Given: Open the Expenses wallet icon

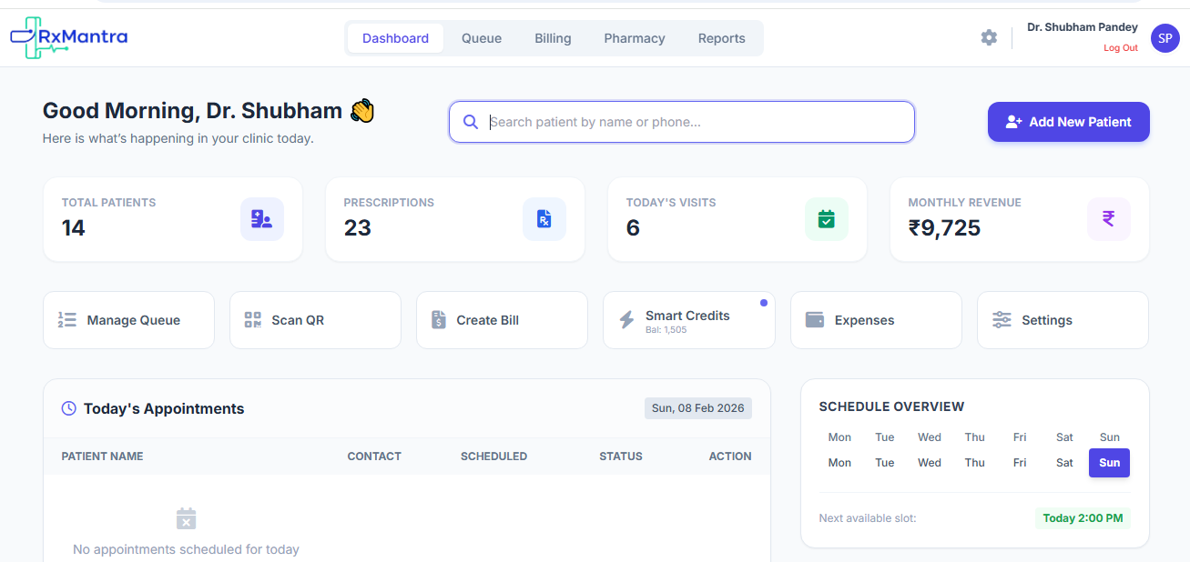Looking at the screenshot, I should (x=814, y=319).
